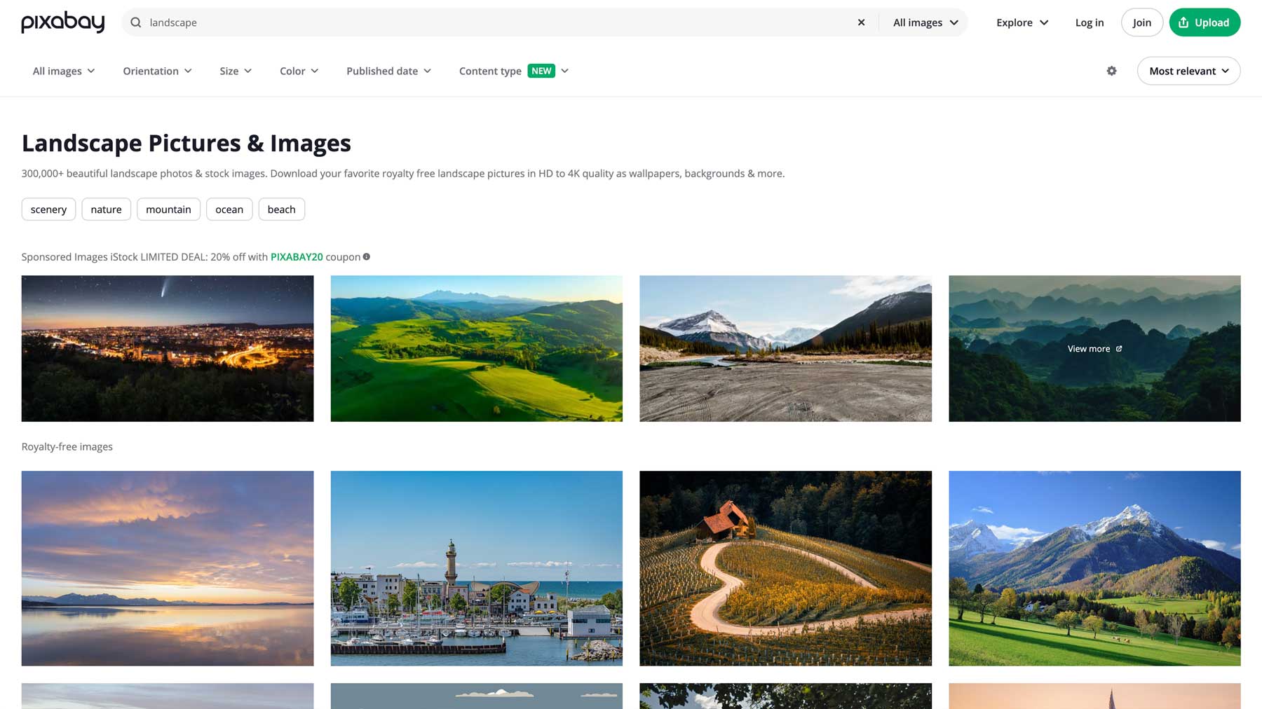Viewport: 1262px width, 709px height.
Task: Click the NEW badge on Content type
Action: (541, 71)
